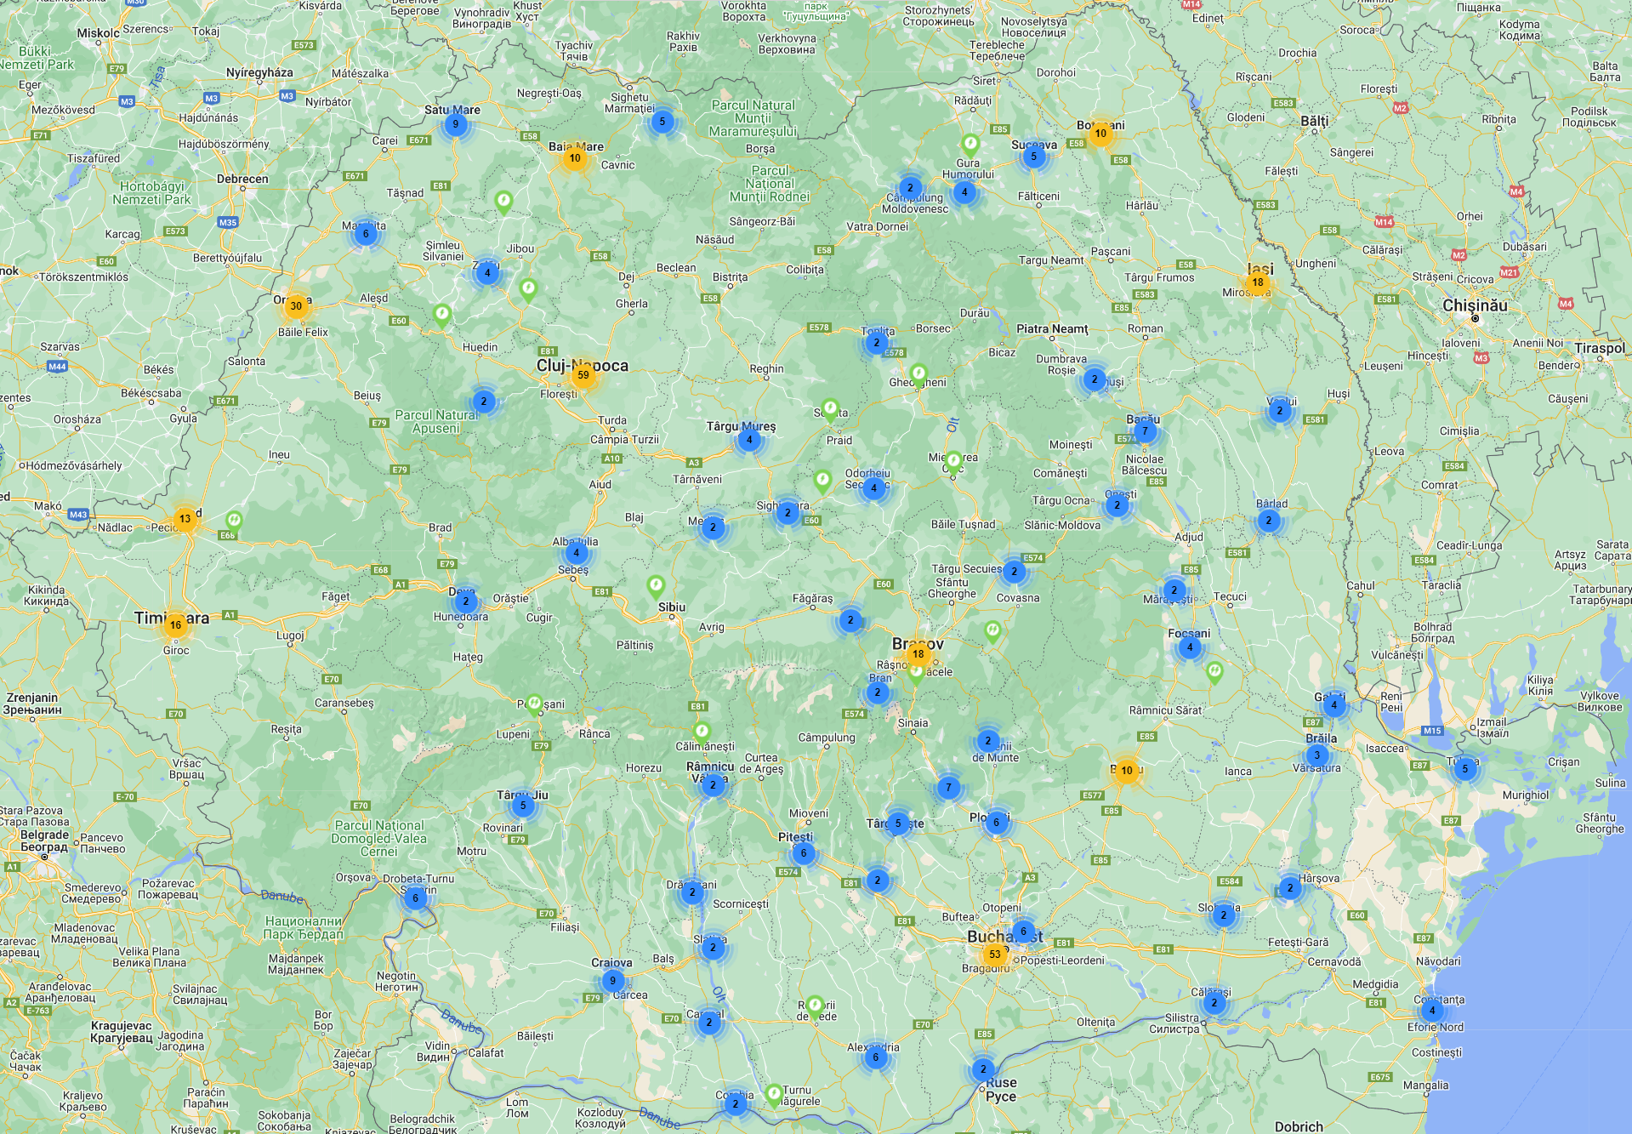The image size is (1632, 1134).
Task: Click the blue 4 cluster at Târgu Mureș
Action: (x=749, y=440)
